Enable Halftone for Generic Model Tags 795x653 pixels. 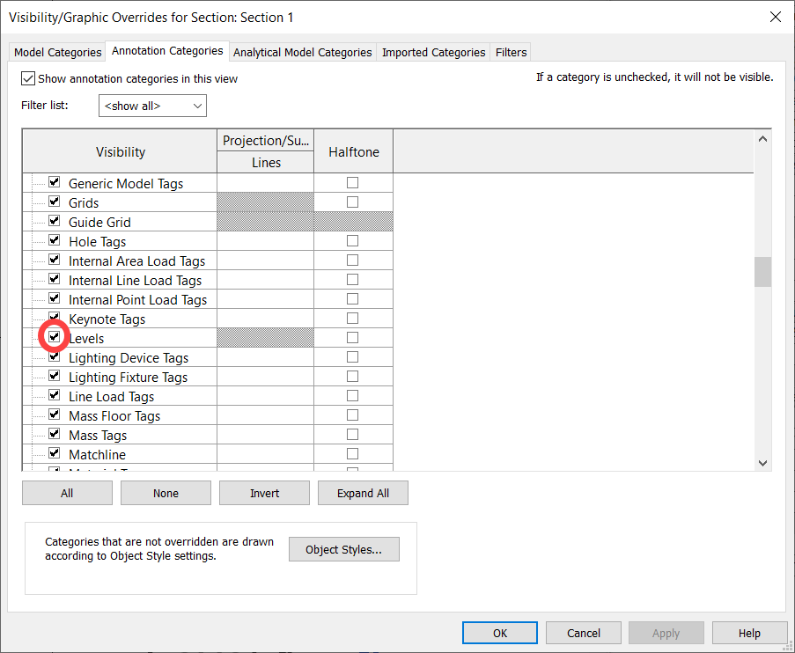(352, 182)
